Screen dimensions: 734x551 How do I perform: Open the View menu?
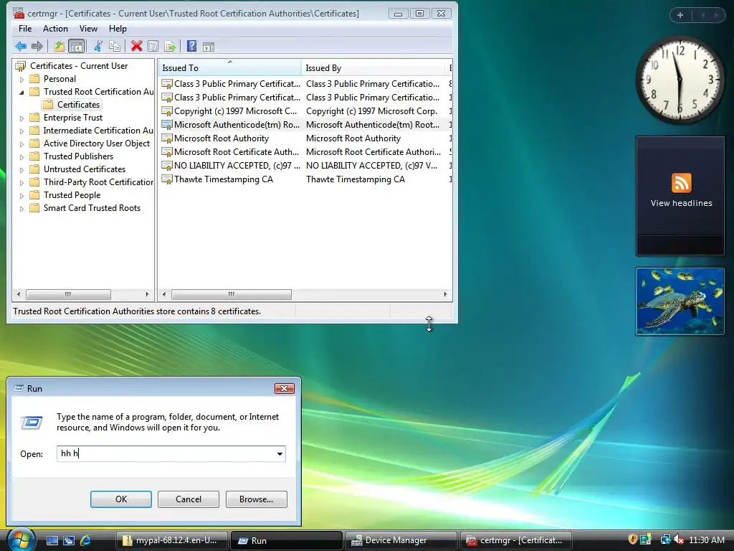tap(88, 29)
